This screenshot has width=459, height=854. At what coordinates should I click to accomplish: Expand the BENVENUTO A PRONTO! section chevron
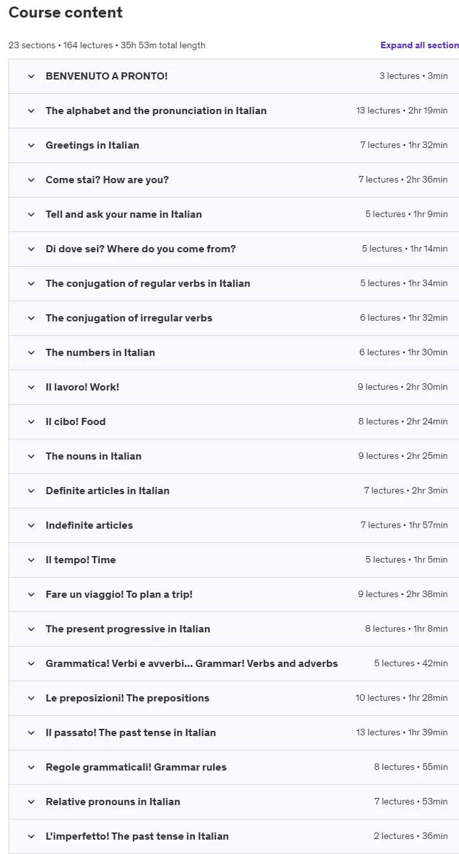point(31,76)
